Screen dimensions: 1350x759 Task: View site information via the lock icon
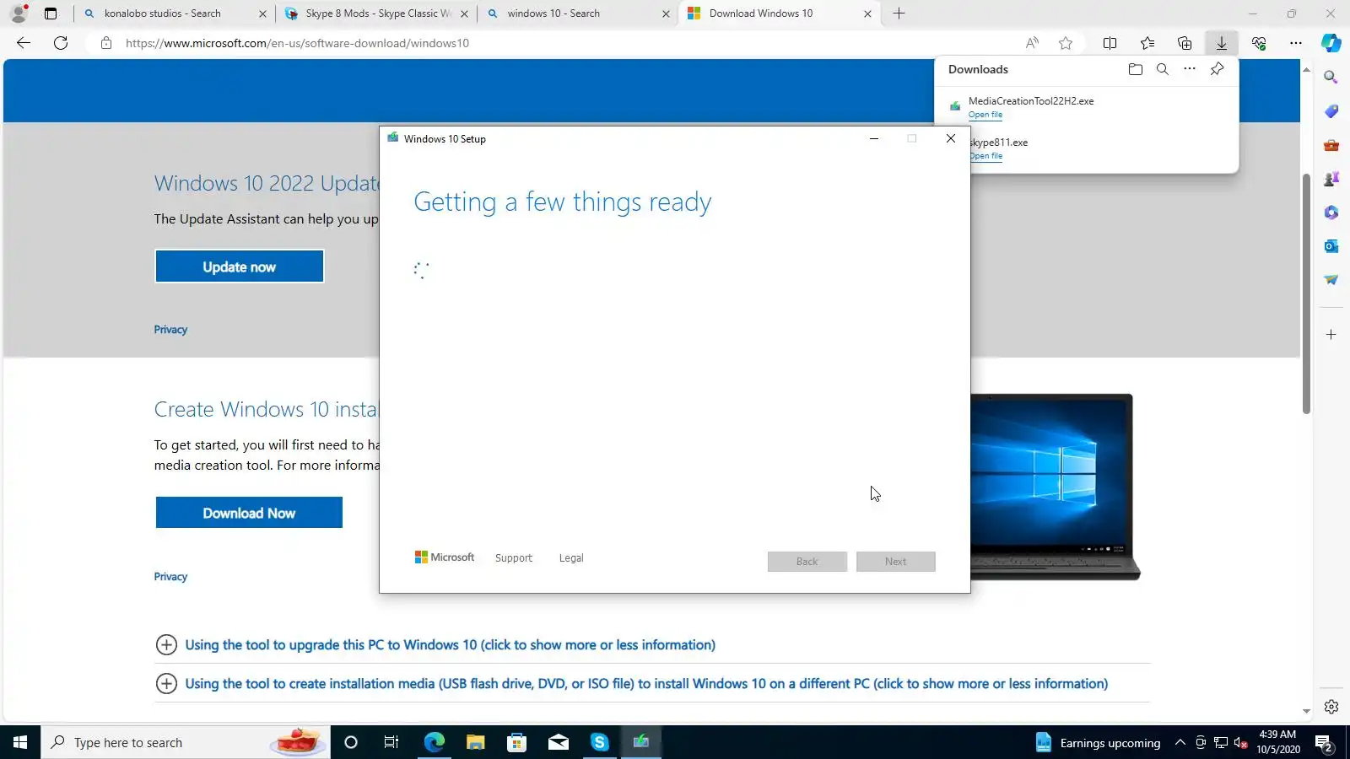tap(106, 43)
